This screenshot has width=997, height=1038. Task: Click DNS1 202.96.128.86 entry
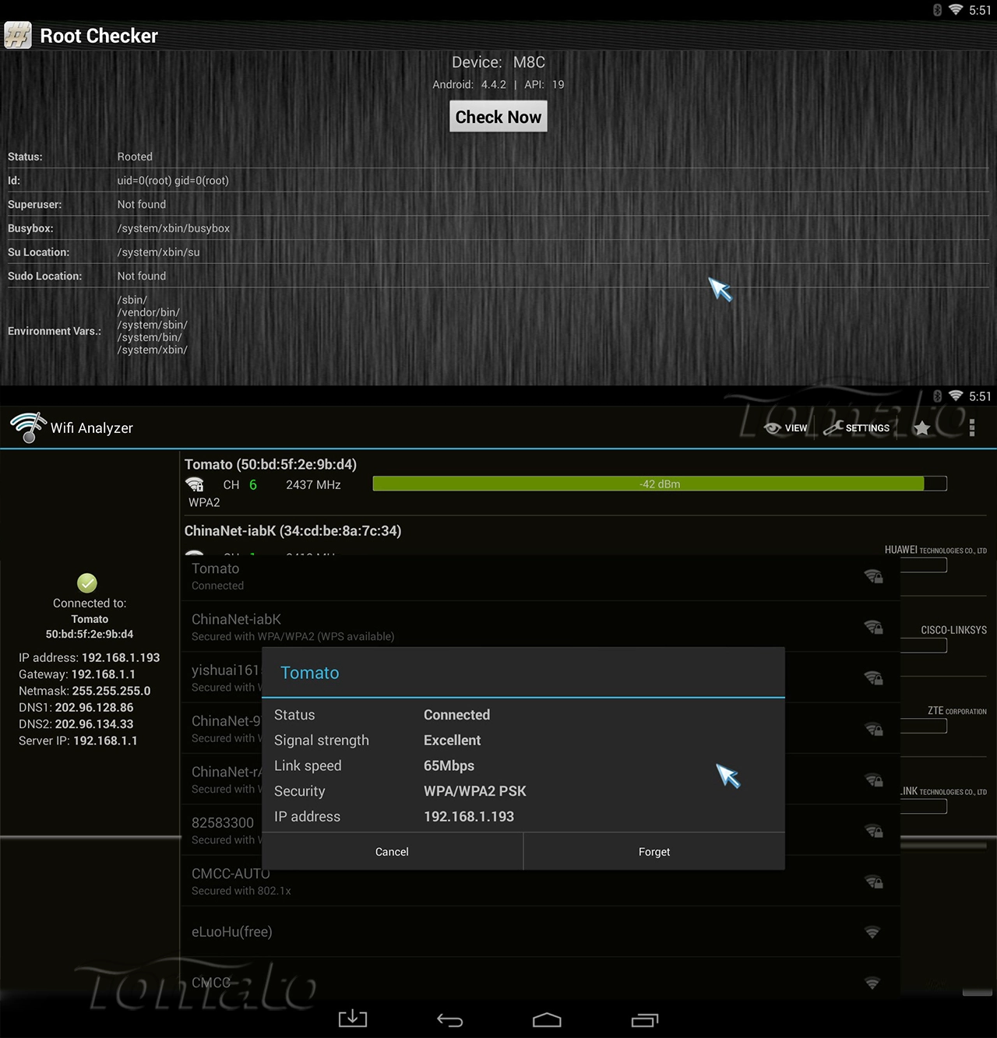[76, 707]
